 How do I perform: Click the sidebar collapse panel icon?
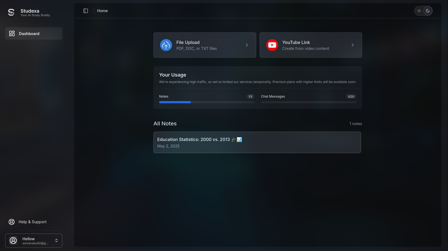(86, 11)
